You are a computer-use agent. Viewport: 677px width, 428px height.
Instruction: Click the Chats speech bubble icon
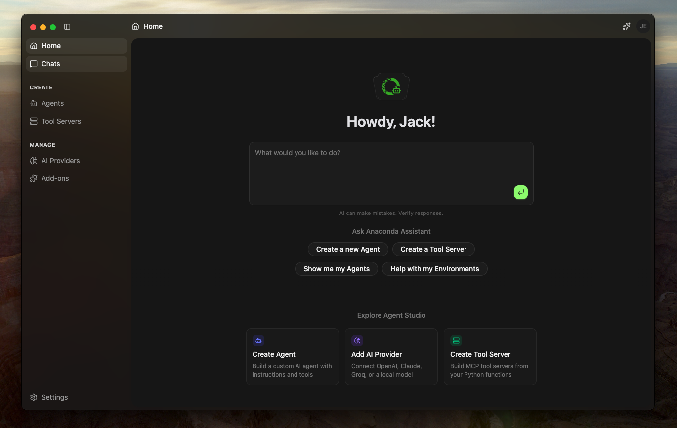point(34,64)
